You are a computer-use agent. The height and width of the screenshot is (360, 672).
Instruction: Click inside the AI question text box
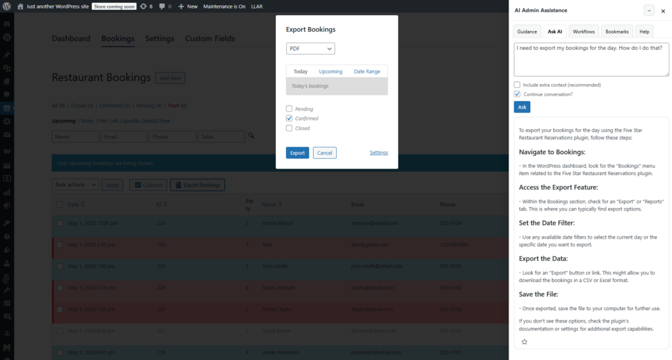(x=591, y=60)
